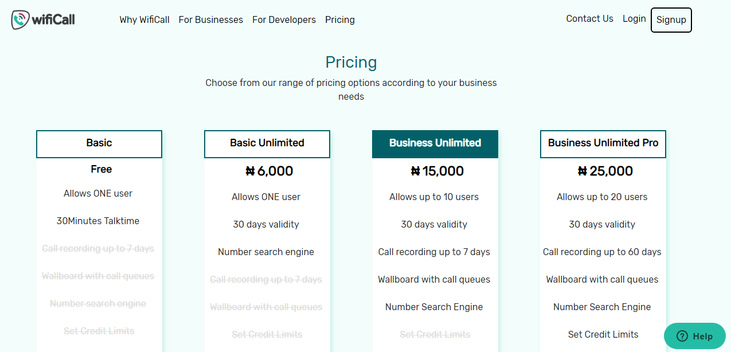Click the Contact Us link

589,18
